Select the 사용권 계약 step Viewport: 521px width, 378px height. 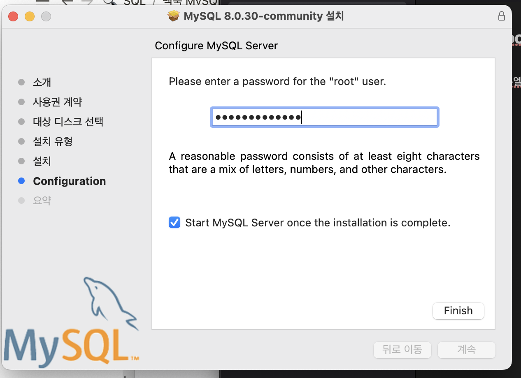[57, 101]
